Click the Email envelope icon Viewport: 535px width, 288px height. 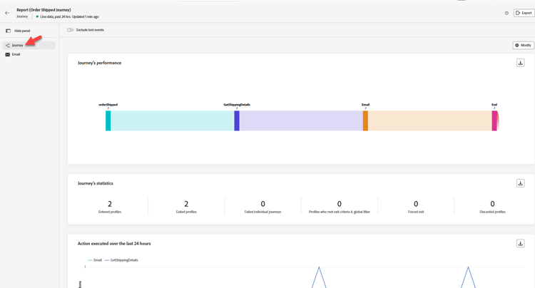(8, 54)
